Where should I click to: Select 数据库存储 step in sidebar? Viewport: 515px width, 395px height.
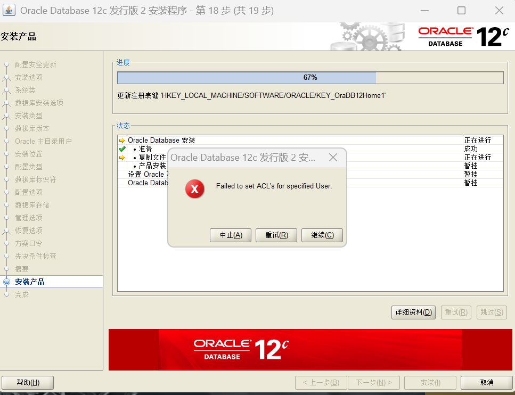coord(32,205)
